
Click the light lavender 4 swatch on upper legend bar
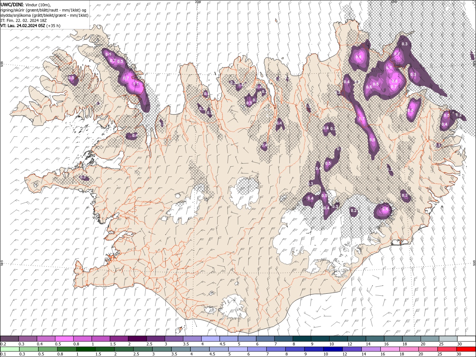[210, 339]
